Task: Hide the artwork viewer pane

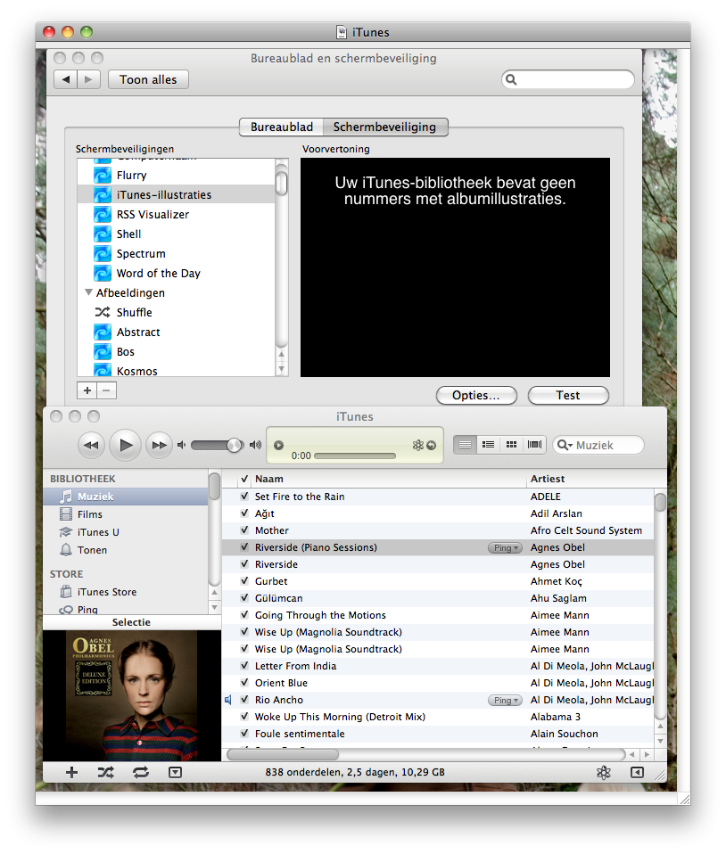Action: click(x=175, y=772)
